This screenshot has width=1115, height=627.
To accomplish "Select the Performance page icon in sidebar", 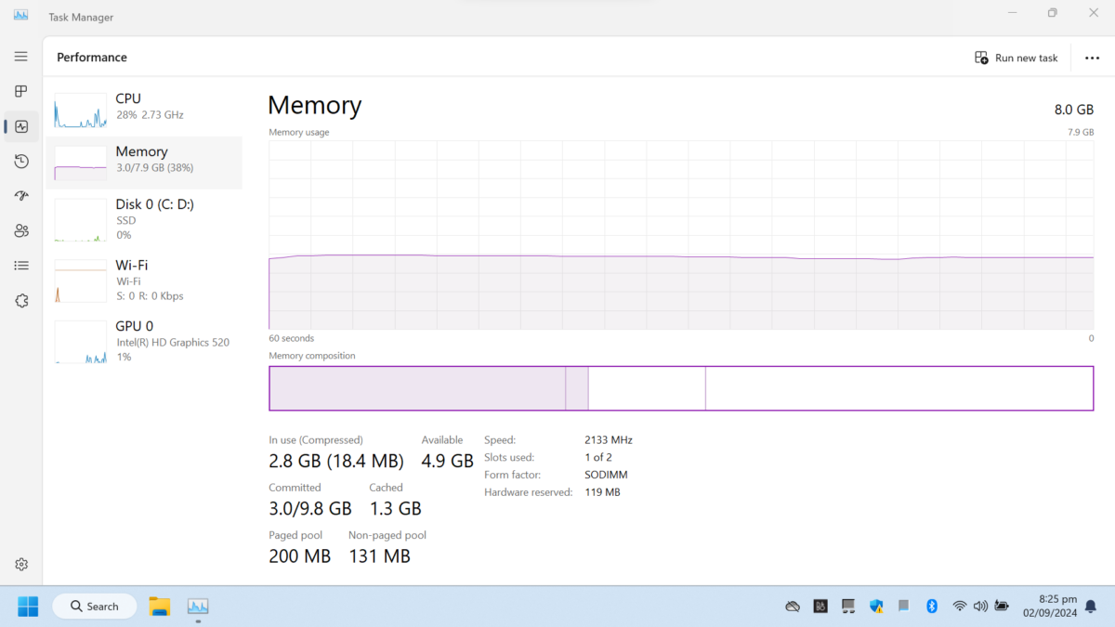I will (21, 126).
